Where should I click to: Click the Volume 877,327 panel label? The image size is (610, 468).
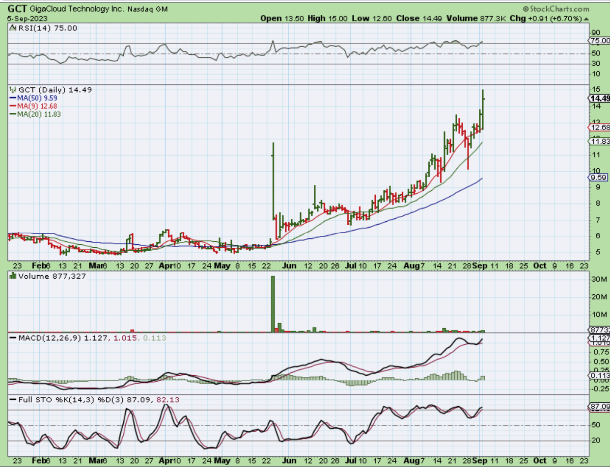(x=52, y=276)
